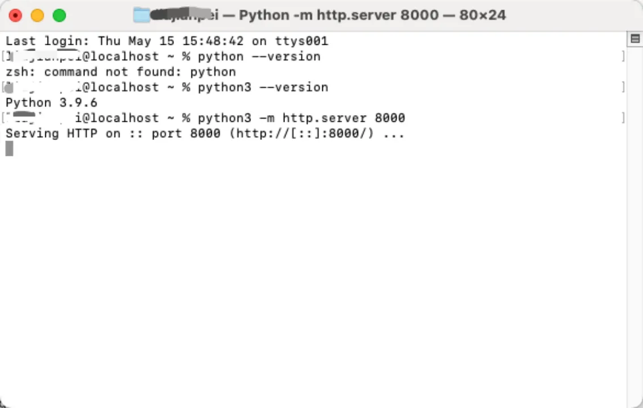Click the "Python 3.9.6" output line
643x408 pixels.
[51, 103]
